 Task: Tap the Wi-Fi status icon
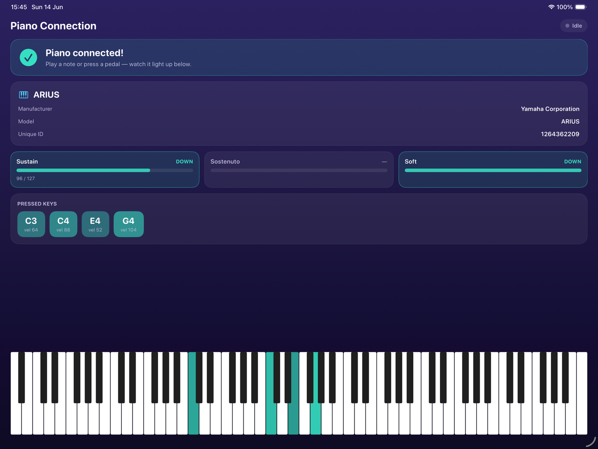551,7
